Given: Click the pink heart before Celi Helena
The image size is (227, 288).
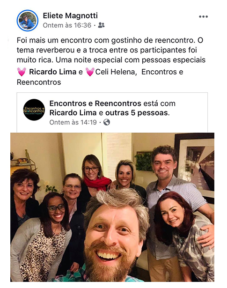Looking at the screenshot, I should [90, 72].
